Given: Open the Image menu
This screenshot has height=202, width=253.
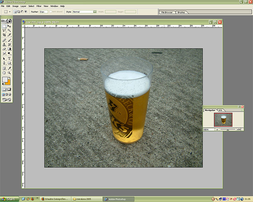Looking at the screenshot, I should point(15,6).
